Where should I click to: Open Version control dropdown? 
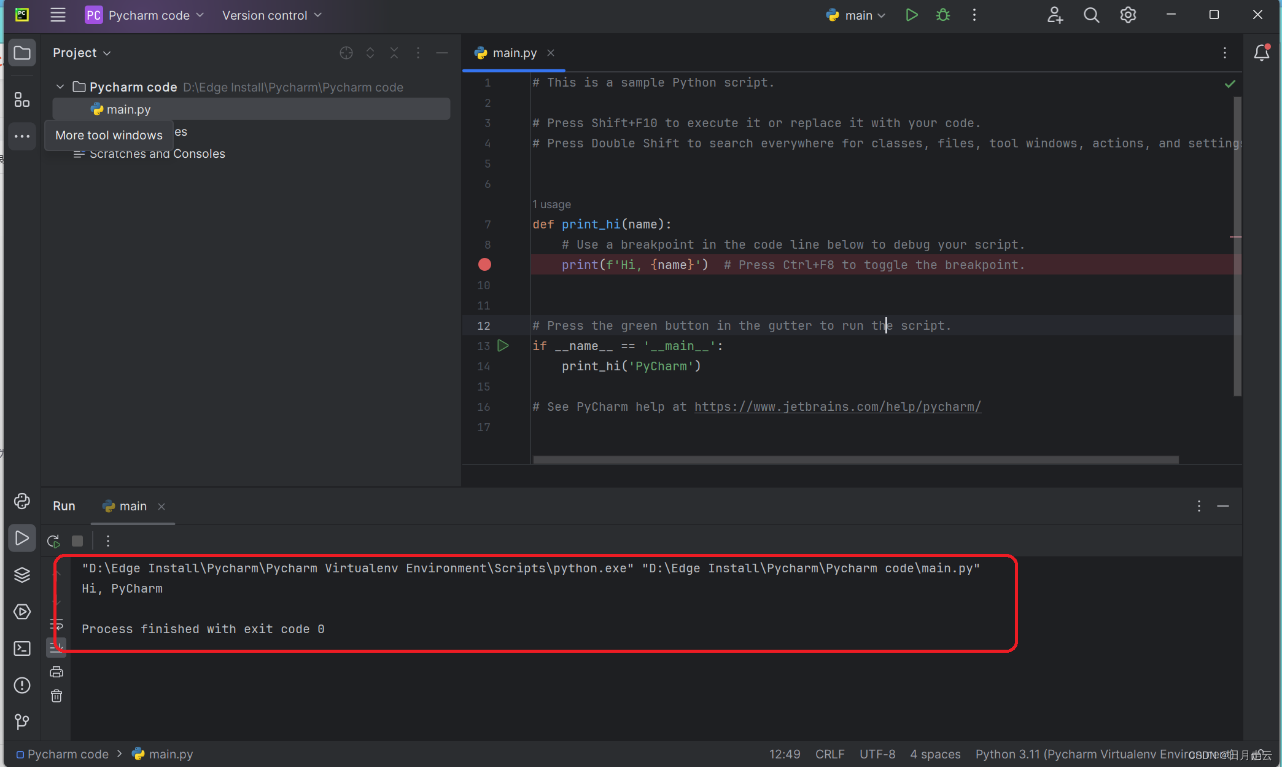pyautogui.click(x=271, y=15)
